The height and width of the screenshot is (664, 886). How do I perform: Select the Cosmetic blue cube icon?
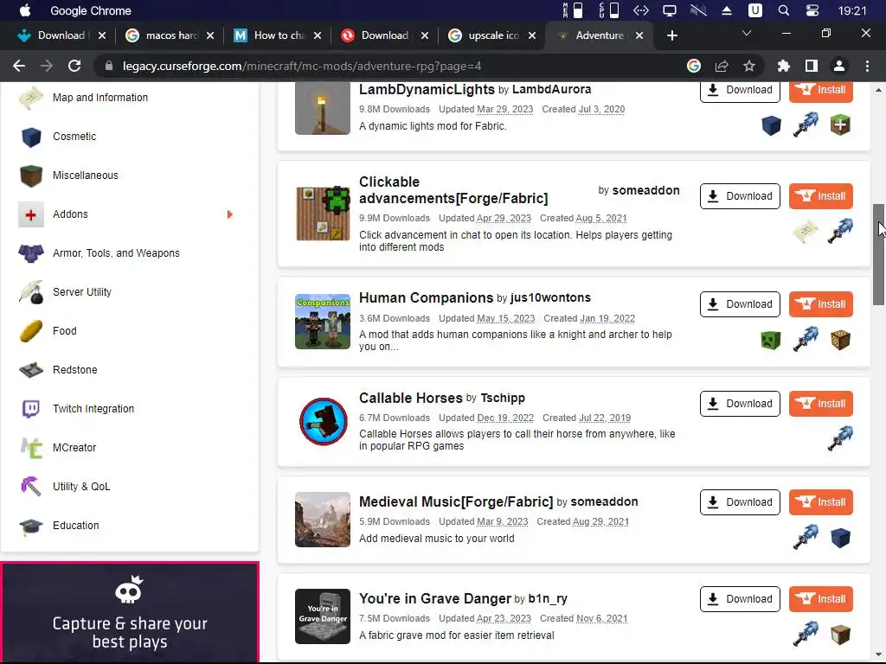[31, 136]
